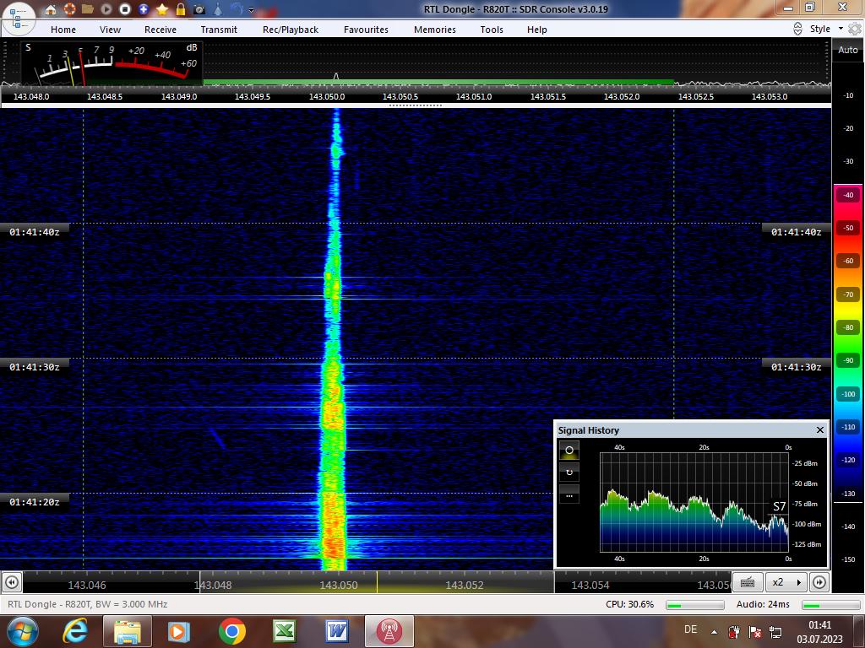Screen dimensions: 865x648
Task: Click the S7 label in Signal History graph
Action: (779, 506)
